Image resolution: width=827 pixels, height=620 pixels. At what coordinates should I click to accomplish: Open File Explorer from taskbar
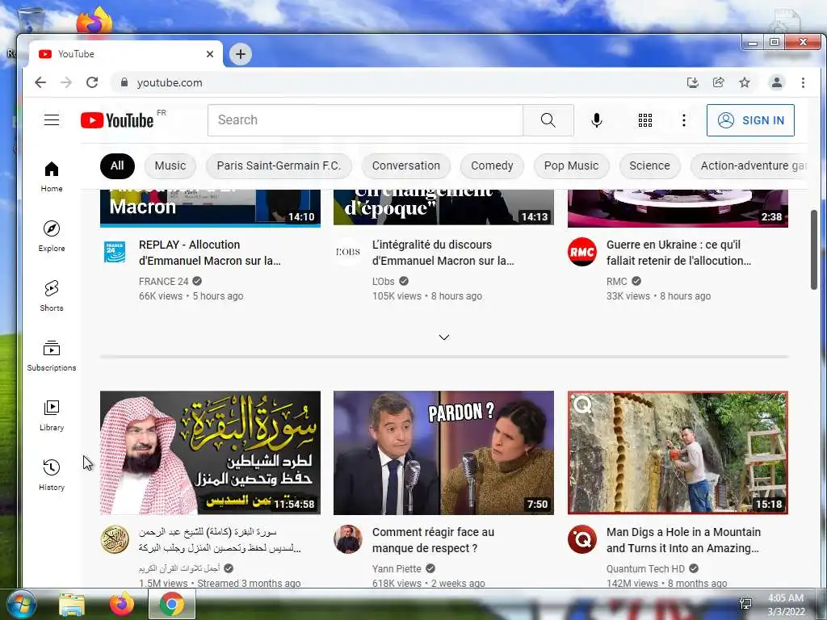[x=72, y=605]
